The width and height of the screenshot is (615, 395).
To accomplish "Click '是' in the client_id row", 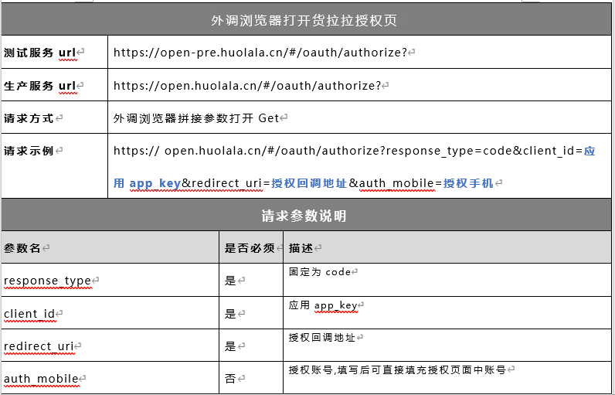I will 230,313.
